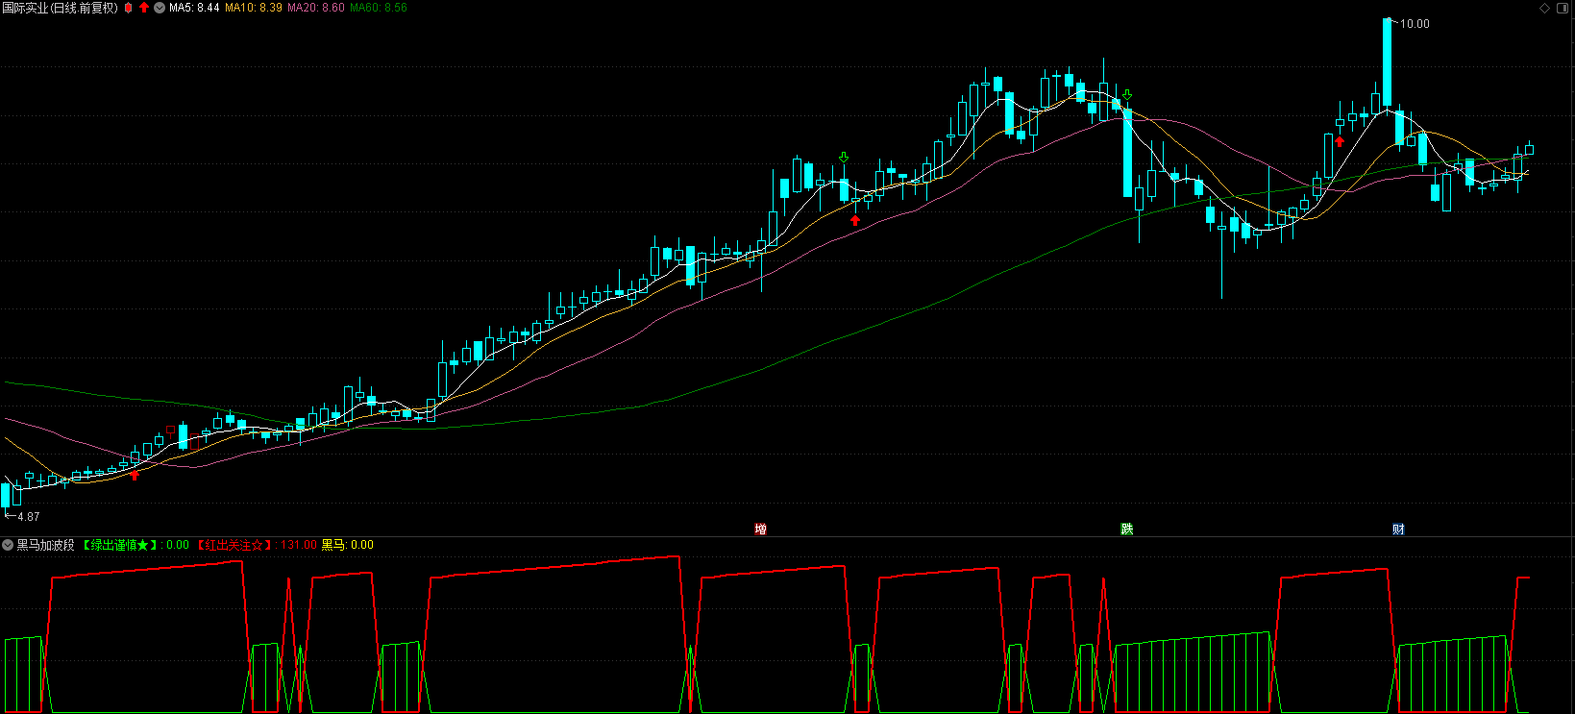Click the MA5: 8.44 label
This screenshot has width=1575, height=714.
pyautogui.click(x=194, y=8)
